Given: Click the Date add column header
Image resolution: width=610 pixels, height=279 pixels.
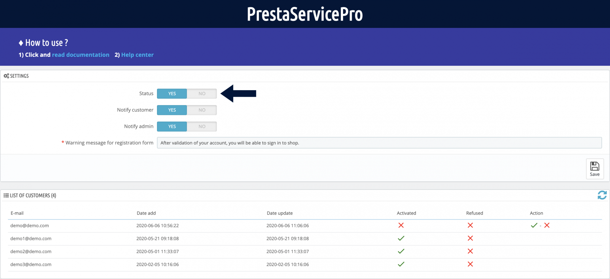Looking at the screenshot, I should (x=146, y=213).
